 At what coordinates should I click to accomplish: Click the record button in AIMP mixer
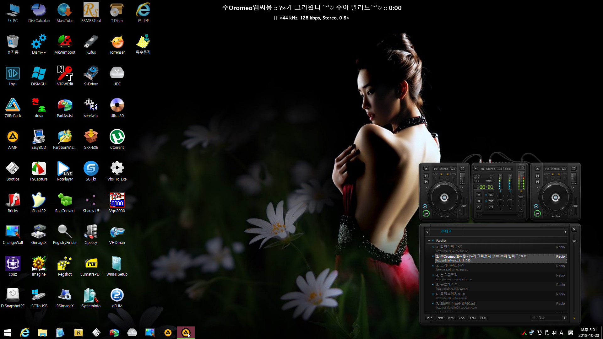point(479,201)
